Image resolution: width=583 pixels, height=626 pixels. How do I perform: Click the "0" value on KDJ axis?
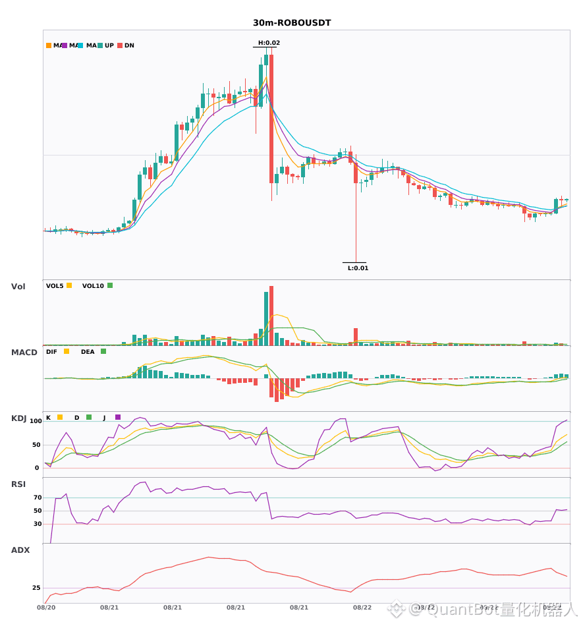point(37,468)
